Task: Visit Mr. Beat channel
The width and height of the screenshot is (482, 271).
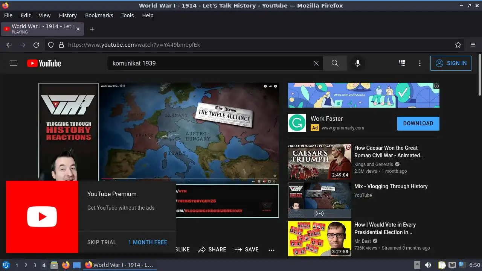Action: [x=363, y=241]
